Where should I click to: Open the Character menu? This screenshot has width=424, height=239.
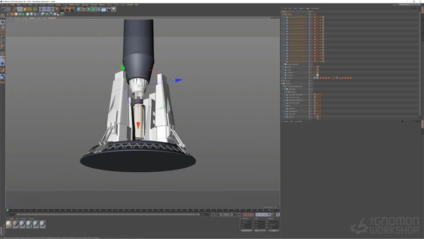pyautogui.click(x=94, y=5)
